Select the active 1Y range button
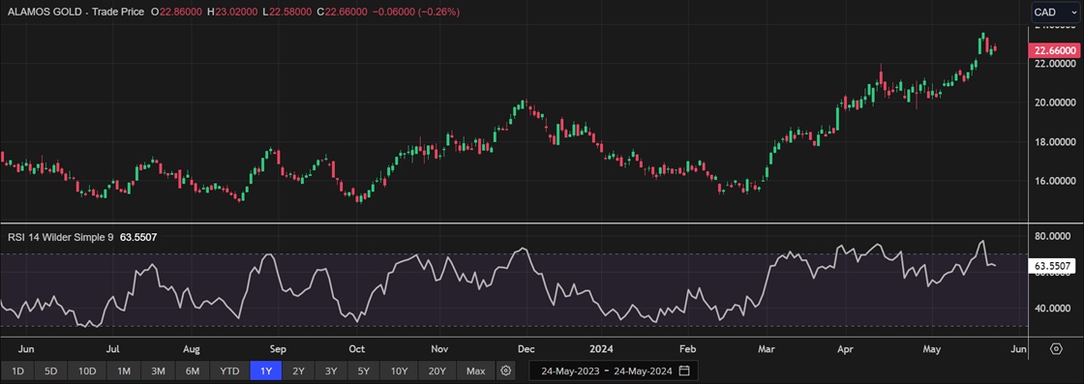1084x384 pixels. tap(266, 370)
